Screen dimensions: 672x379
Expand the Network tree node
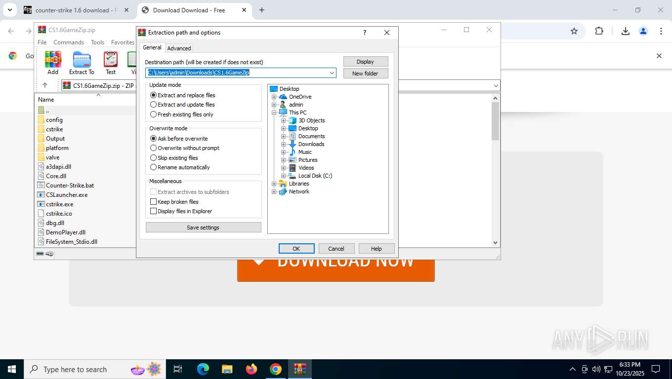(x=274, y=191)
